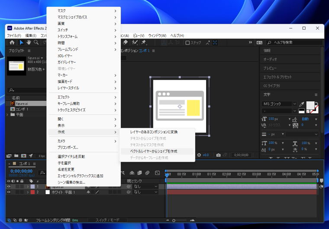
Task: Click the red label swatch of layer 2
Action: (x=32, y=192)
